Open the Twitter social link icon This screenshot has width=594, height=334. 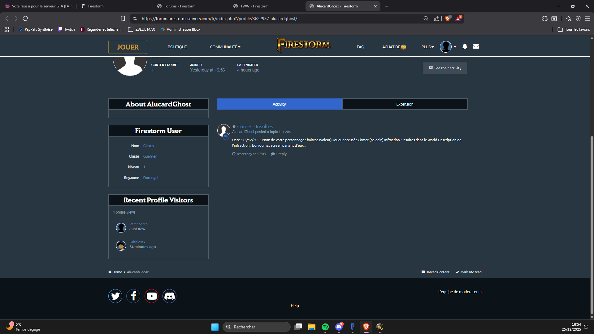115,296
